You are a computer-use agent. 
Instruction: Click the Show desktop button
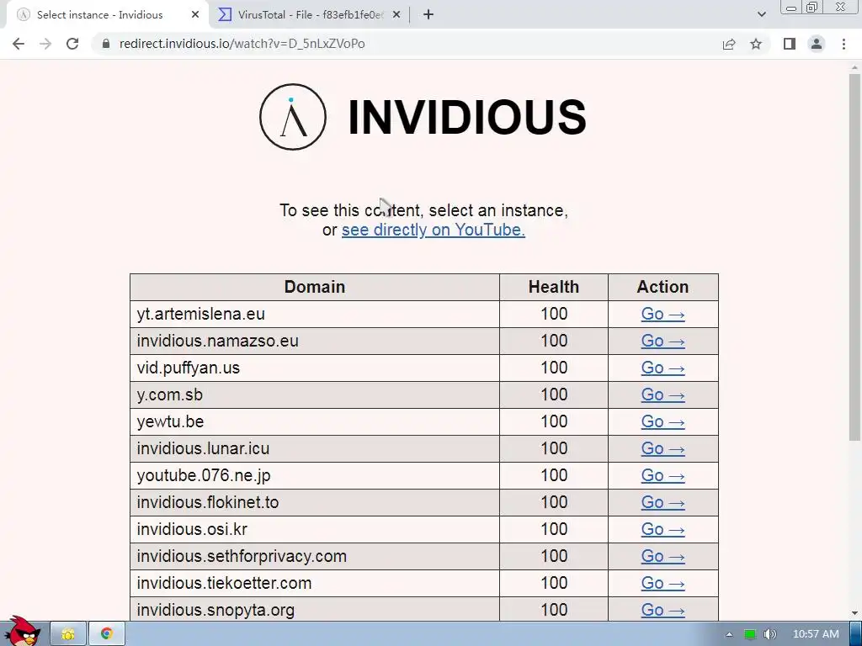tap(856, 634)
